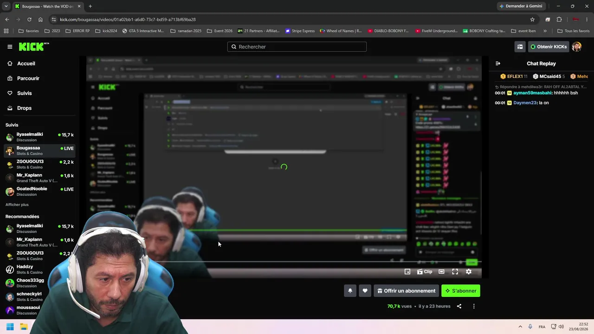Open the Chrome apps grid shortcut
The width and height of the screenshot is (594, 334).
click(x=6, y=31)
